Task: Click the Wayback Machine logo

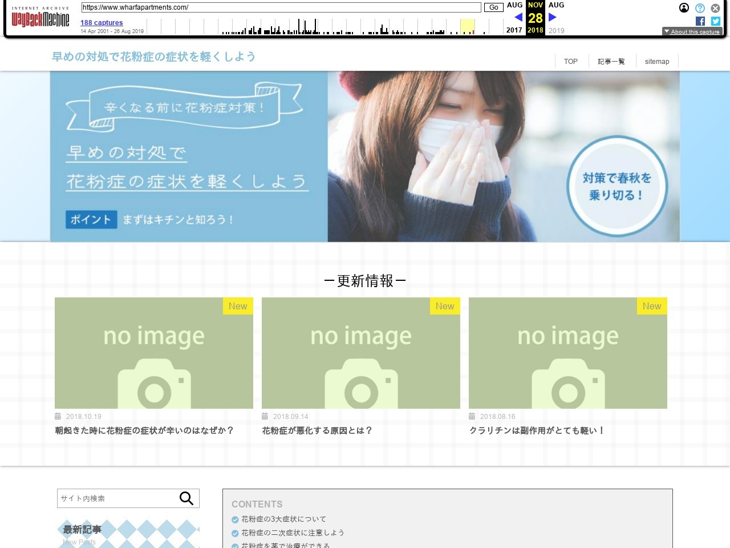Action: pyautogui.click(x=40, y=19)
